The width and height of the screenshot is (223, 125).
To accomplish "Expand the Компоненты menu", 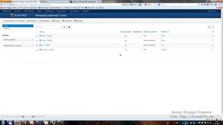I will tap(62, 11).
